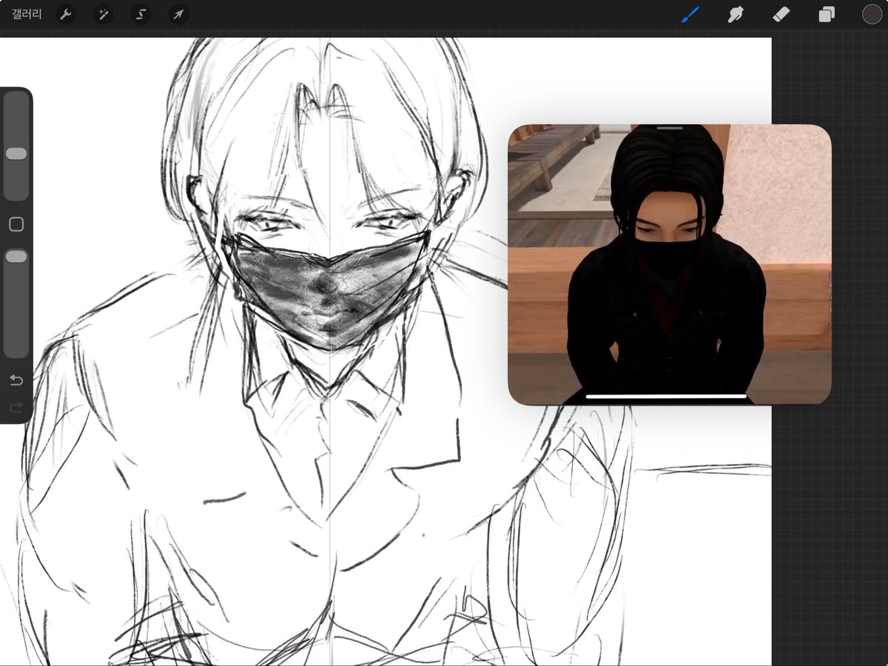Click the brush size slider handle
The image size is (888, 666).
coord(16,153)
